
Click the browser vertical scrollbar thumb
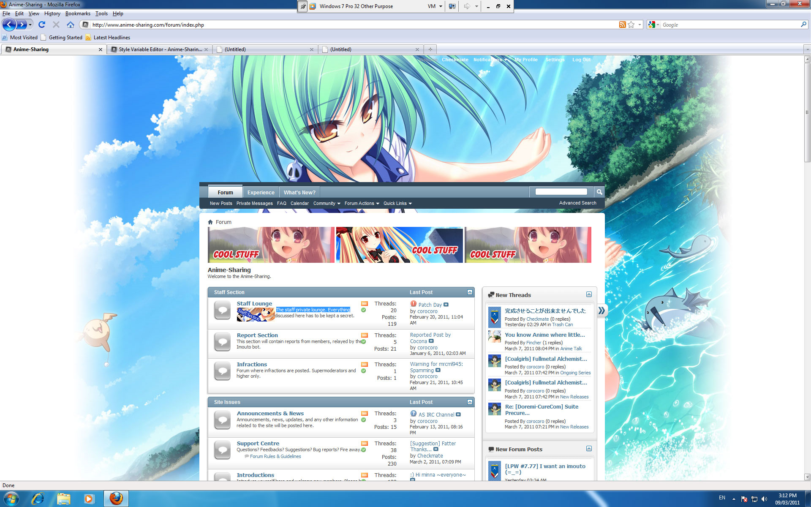(807, 112)
